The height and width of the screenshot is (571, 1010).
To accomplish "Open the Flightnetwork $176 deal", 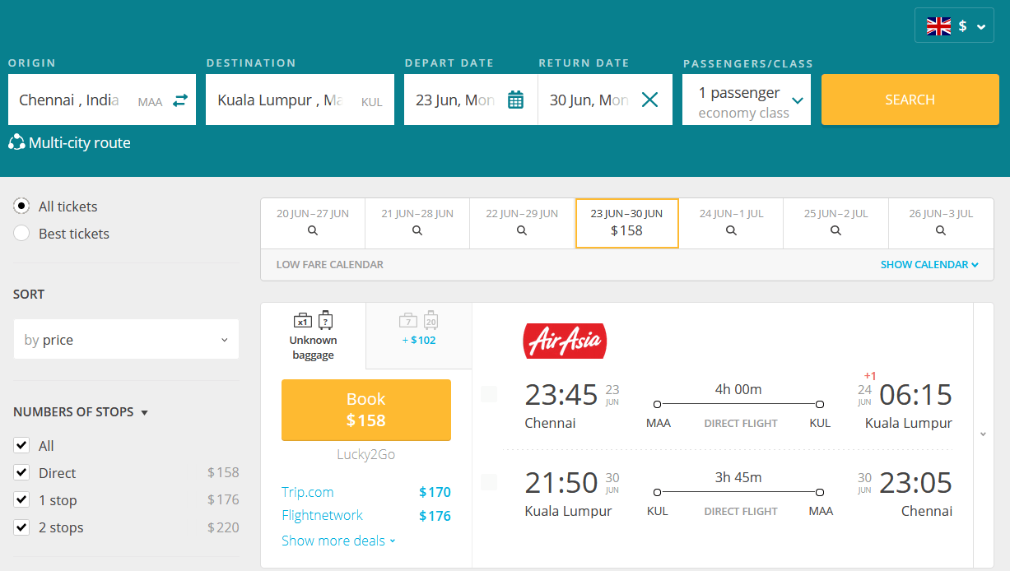I will tap(366, 515).
